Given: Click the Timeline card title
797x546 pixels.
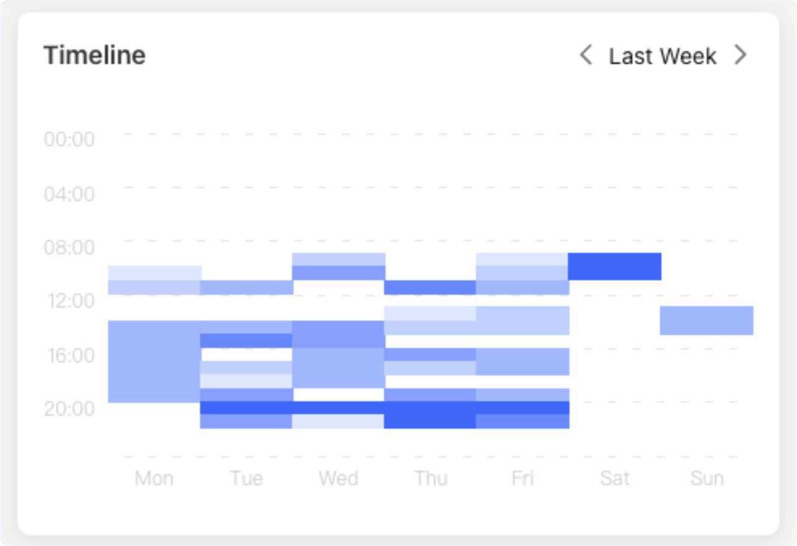Looking at the screenshot, I should pyautogui.click(x=95, y=55).
